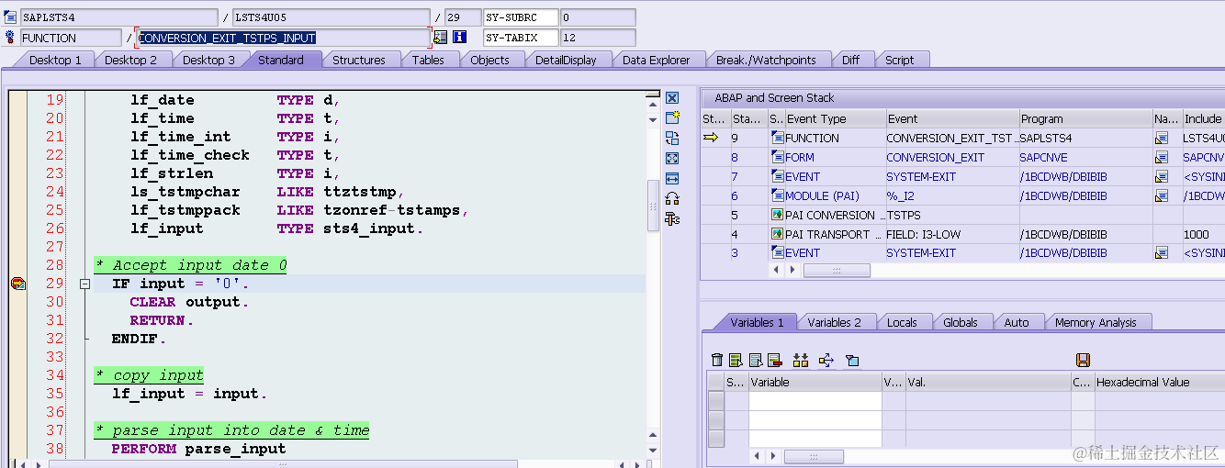Click the horizontal maximize arrows icon
This screenshot has height=468, width=1225.
672,179
